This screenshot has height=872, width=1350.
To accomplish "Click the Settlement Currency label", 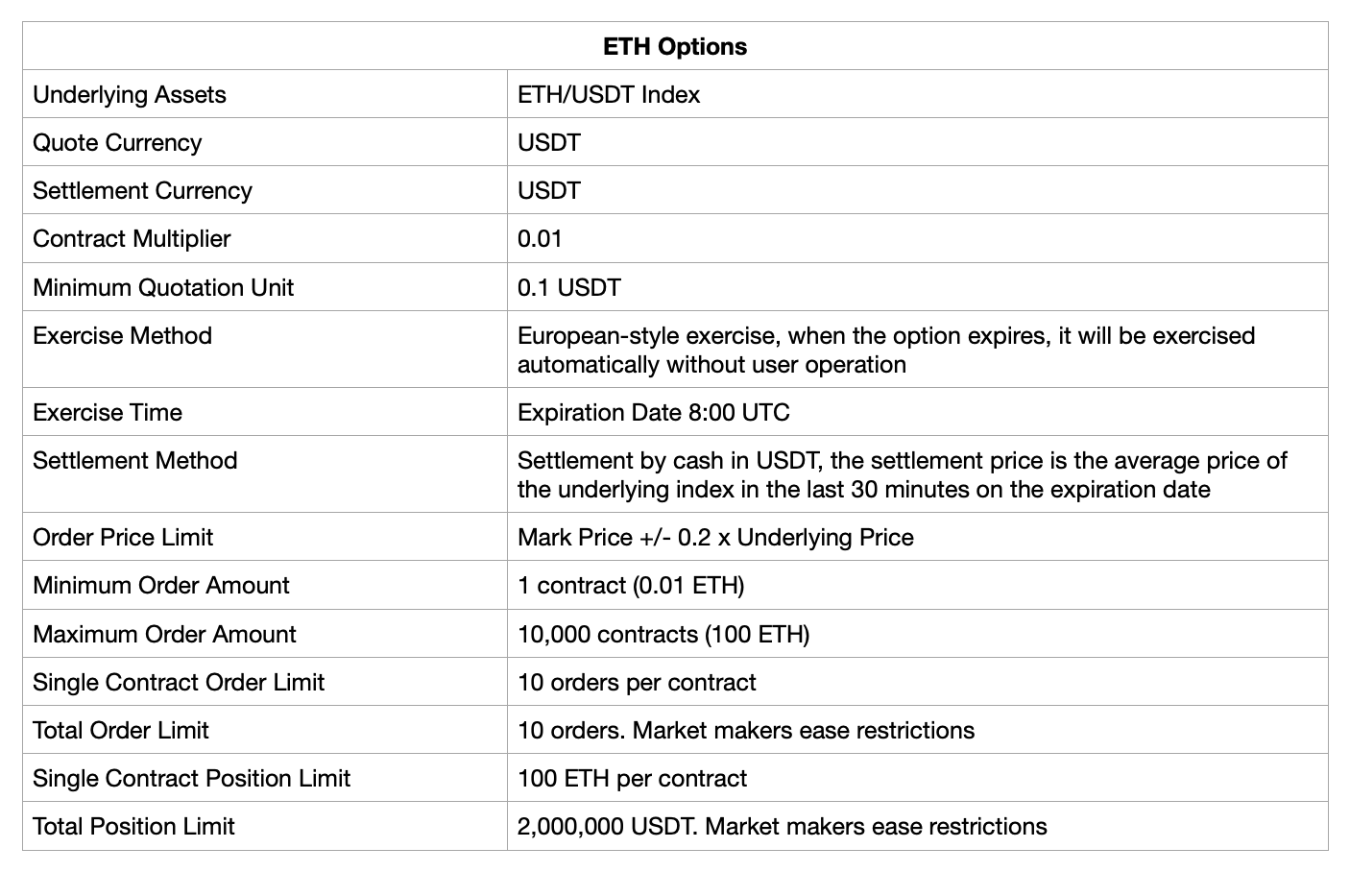I will click(x=142, y=190).
